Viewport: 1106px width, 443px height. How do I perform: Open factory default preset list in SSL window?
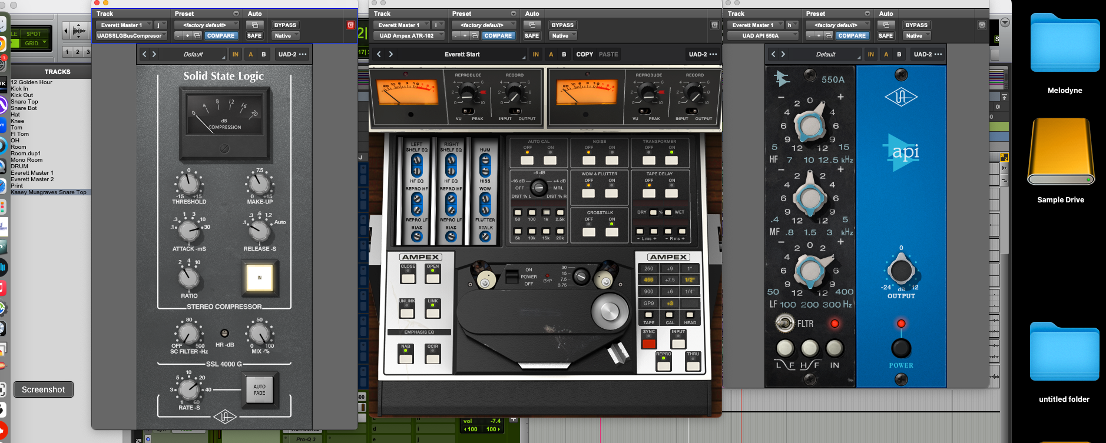(206, 25)
